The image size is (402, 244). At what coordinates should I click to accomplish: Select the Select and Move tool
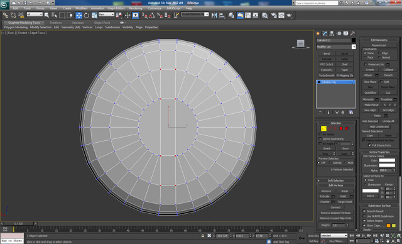pyautogui.click(x=79, y=15)
